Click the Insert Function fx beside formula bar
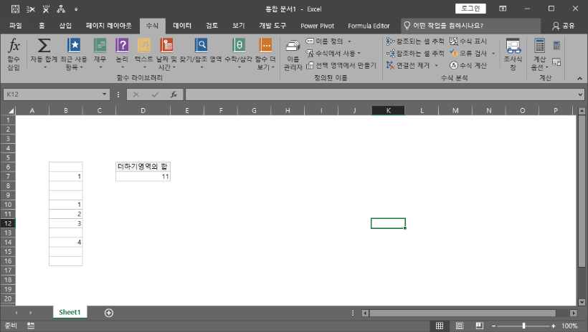Screen dimensions: 588x332 pos(174,94)
